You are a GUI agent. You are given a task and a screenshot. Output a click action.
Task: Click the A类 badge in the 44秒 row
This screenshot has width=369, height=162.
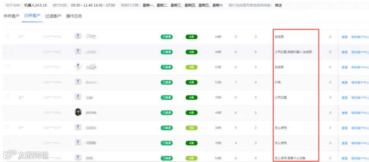click(x=191, y=37)
